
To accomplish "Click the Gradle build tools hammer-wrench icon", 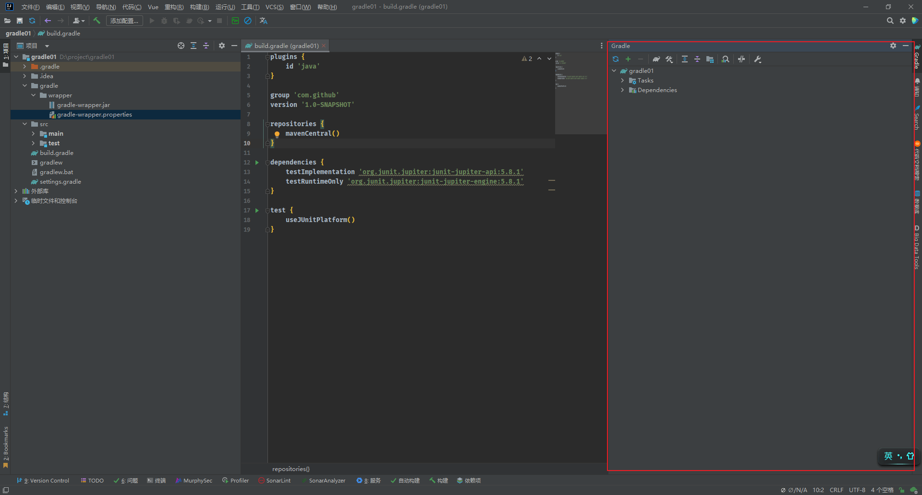I will (x=669, y=59).
